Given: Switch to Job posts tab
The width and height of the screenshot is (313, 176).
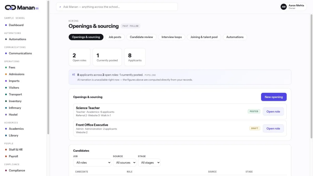Looking at the screenshot, I should coord(115,37).
